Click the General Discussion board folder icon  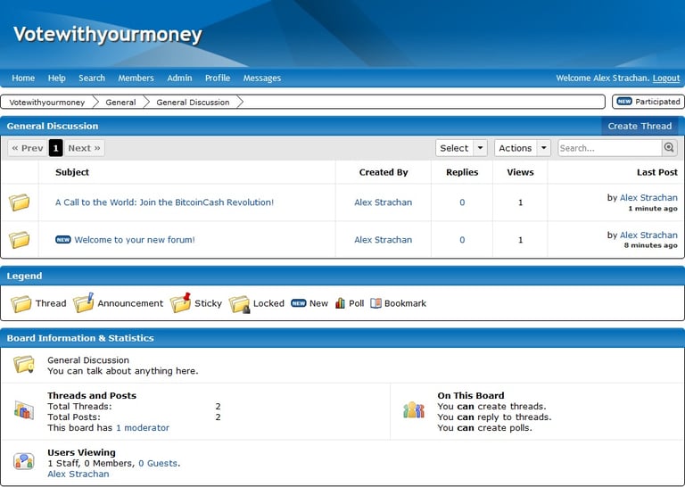[x=23, y=364]
